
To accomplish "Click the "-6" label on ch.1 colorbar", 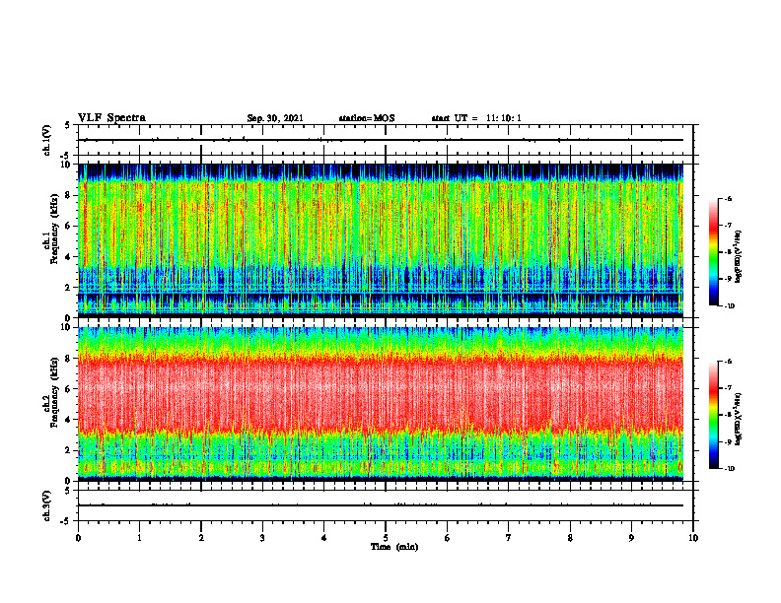I will pyautogui.click(x=728, y=198).
